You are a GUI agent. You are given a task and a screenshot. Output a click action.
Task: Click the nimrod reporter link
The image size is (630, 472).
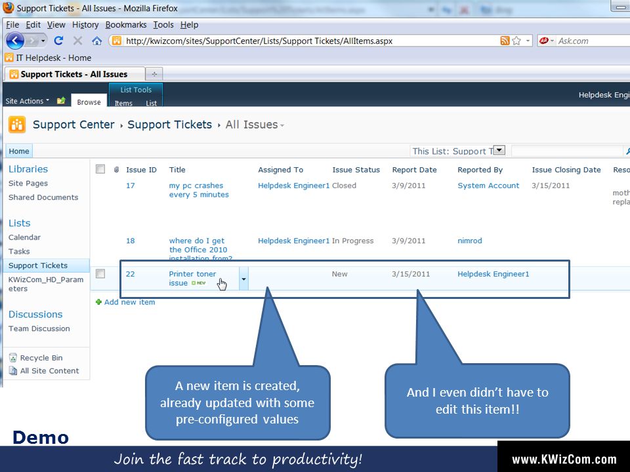[x=470, y=241]
